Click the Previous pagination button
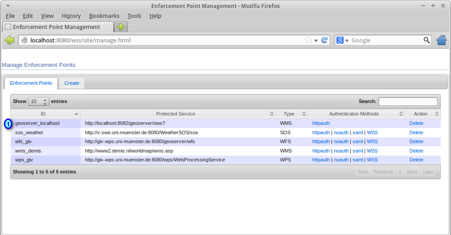Screen dimensions: 451x235 point(383,172)
